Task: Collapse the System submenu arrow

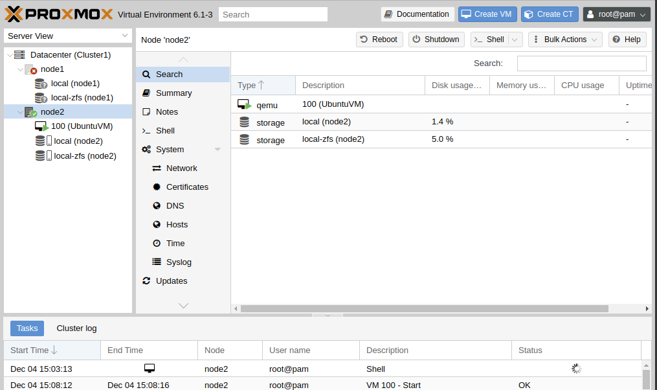Action: [x=217, y=150]
